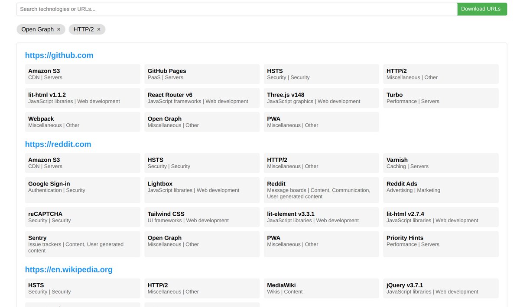Select the Webpack card

click(x=83, y=122)
